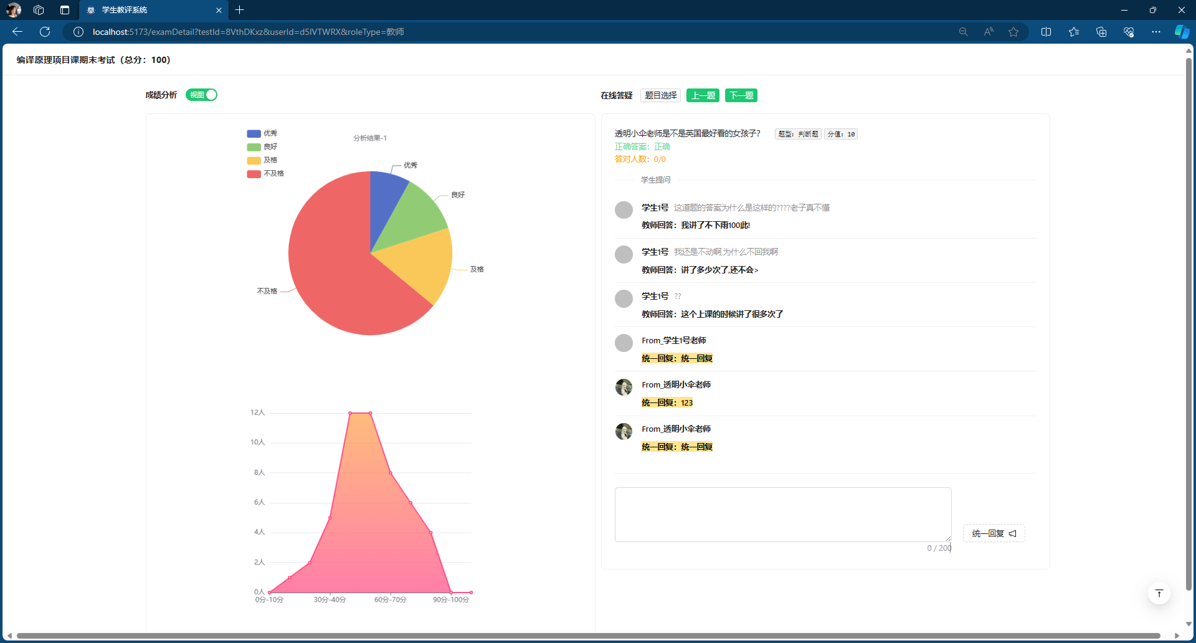Click avatar beside the ?? question

coord(624,298)
